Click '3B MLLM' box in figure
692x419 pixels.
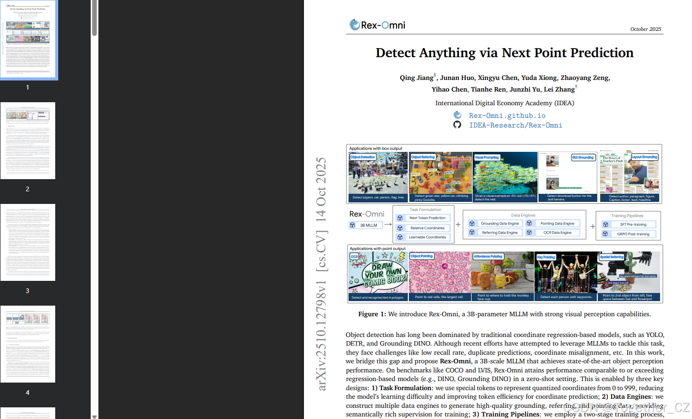pos(365,225)
